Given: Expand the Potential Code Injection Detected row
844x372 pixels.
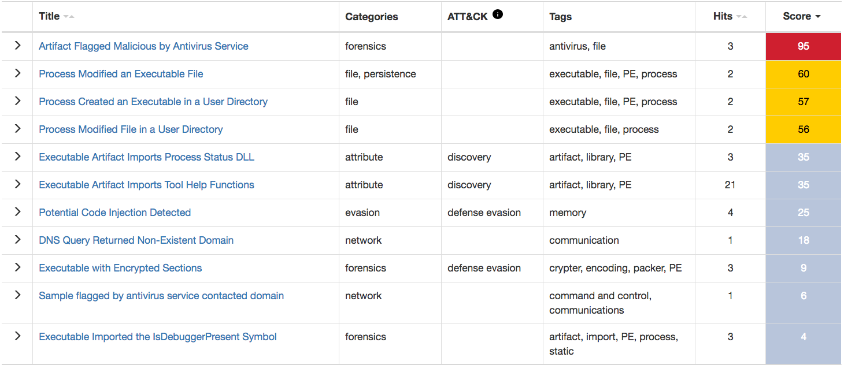Looking at the screenshot, I should pyautogui.click(x=17, y=213).
